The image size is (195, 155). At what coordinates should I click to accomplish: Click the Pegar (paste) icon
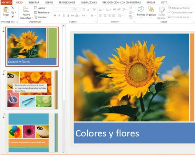(x=6, y=10)
